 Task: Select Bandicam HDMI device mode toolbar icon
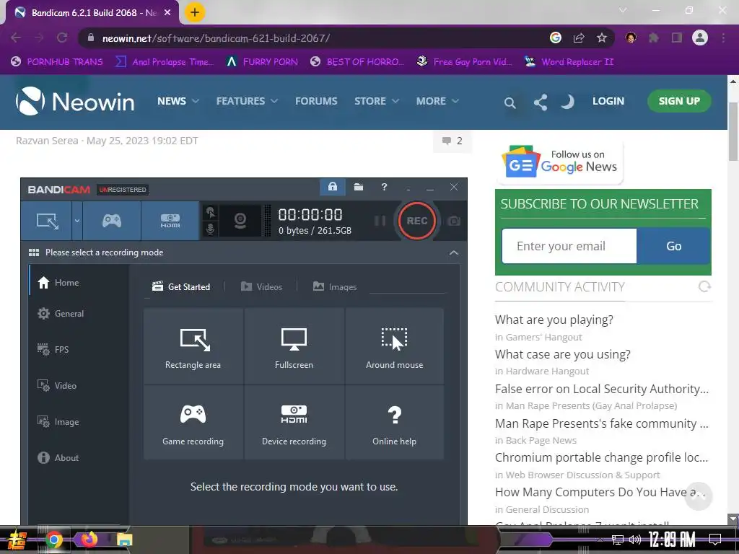(170, 221)
